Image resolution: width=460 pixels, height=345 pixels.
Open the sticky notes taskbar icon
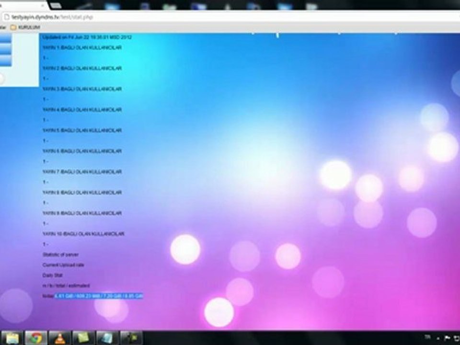(83, 338)
